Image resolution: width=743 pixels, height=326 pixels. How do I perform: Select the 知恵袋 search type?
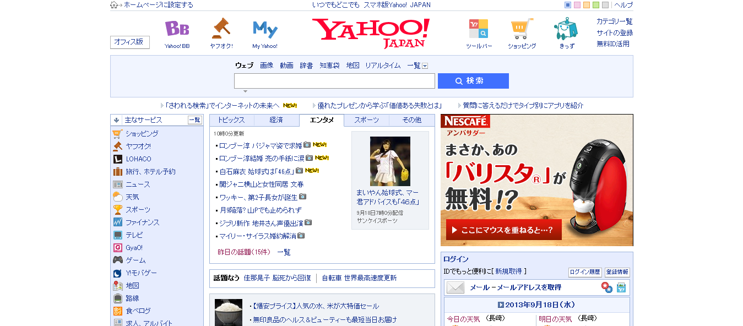pos(329,66)
